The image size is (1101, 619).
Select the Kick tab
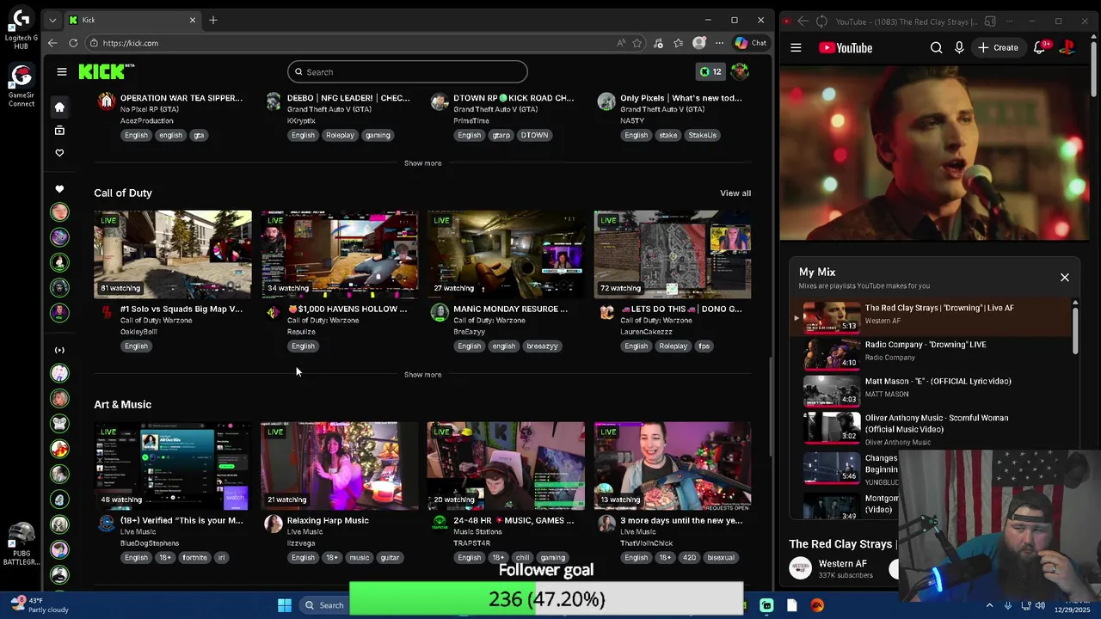point(132,20)
